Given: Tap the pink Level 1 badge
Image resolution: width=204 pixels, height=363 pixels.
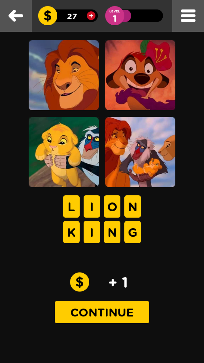Looking at the screenshot, I should (x=114, y=16).
